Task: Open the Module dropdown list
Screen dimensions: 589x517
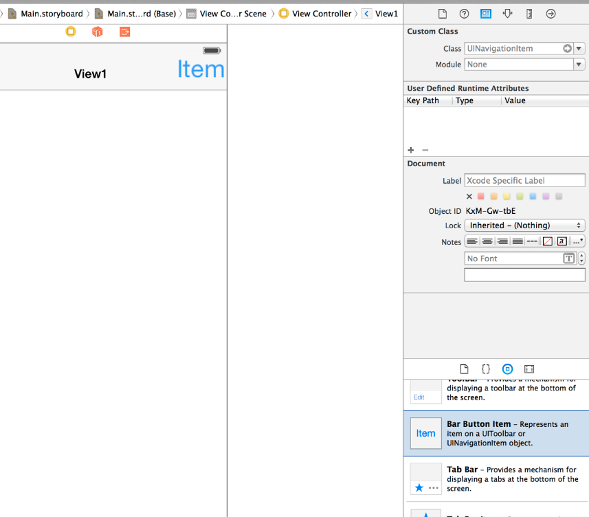Action: 579,65
